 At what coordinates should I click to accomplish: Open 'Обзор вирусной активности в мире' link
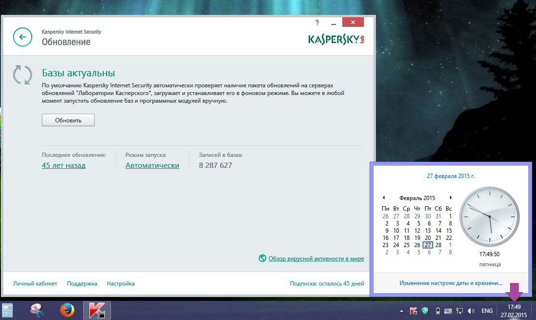click(x=316, y=259)
